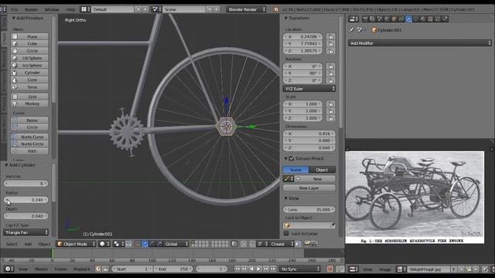Image resolution: width=495 pixels, height=278 pixels.
Task: Open the Render properties tab icon
Action: [365, 19]
